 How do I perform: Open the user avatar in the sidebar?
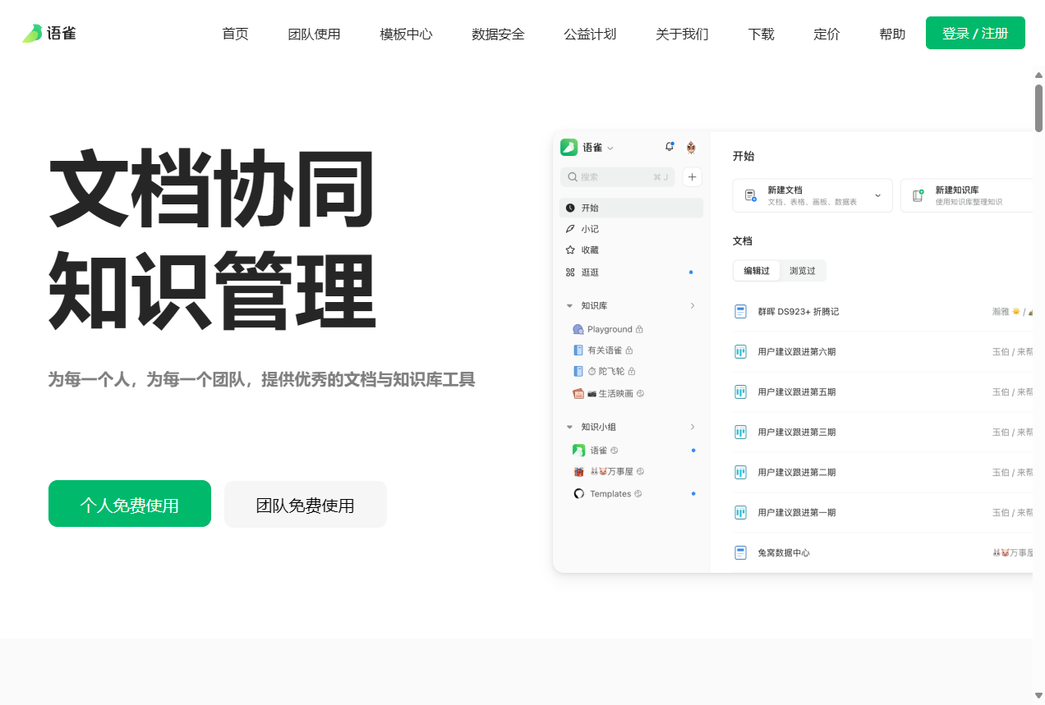[691, 148]
